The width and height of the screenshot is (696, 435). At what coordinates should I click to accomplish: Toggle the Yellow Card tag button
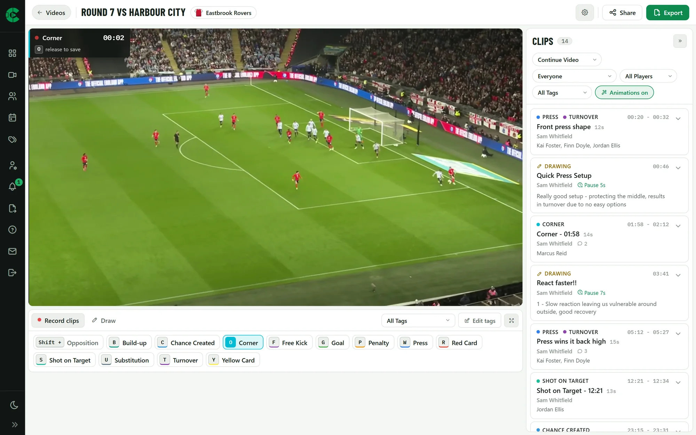[x=233, y=360]
